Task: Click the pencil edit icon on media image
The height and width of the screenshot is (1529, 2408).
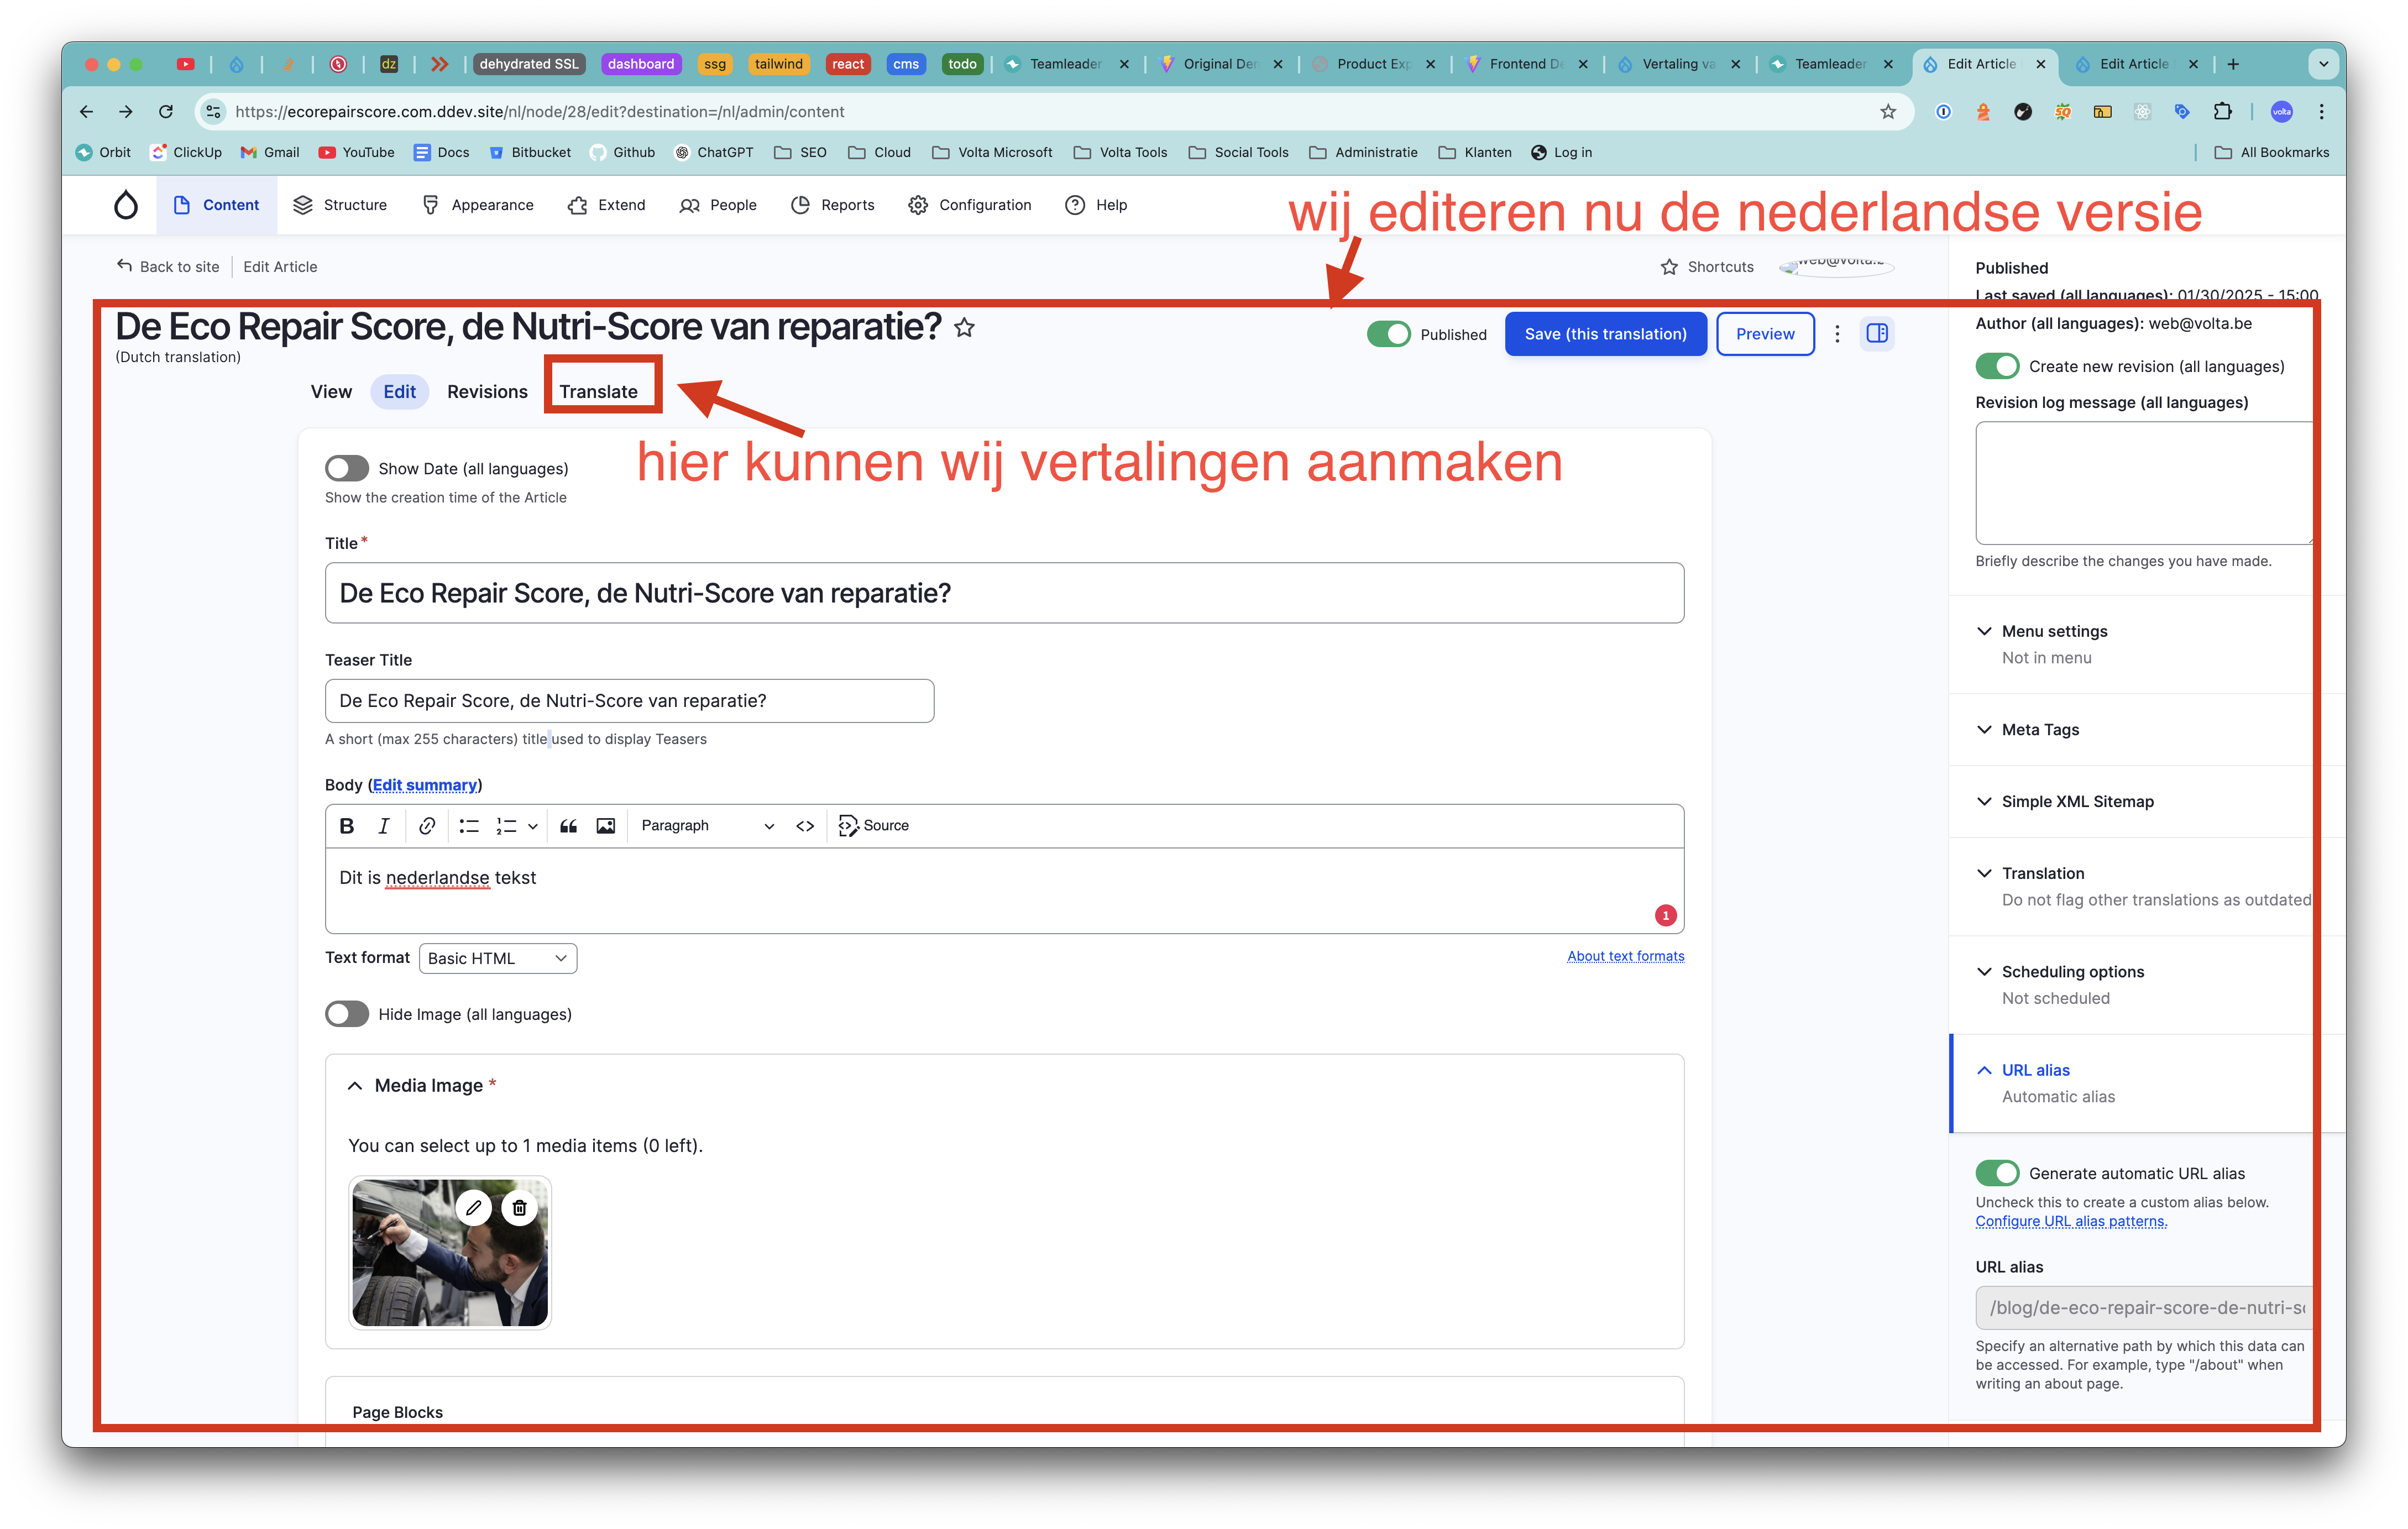Action: [474, 1207]
